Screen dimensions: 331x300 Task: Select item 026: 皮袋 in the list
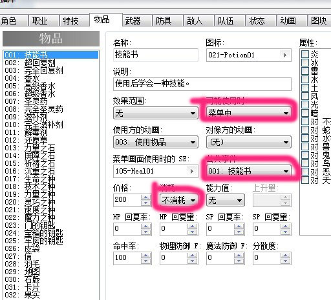click(x=51, y=248)
